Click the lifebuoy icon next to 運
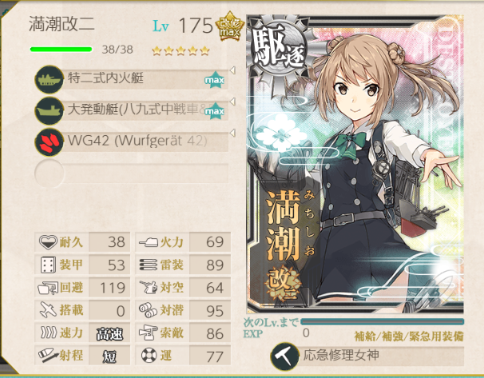This screenshot has width=484, height=378. pos(149,356)
